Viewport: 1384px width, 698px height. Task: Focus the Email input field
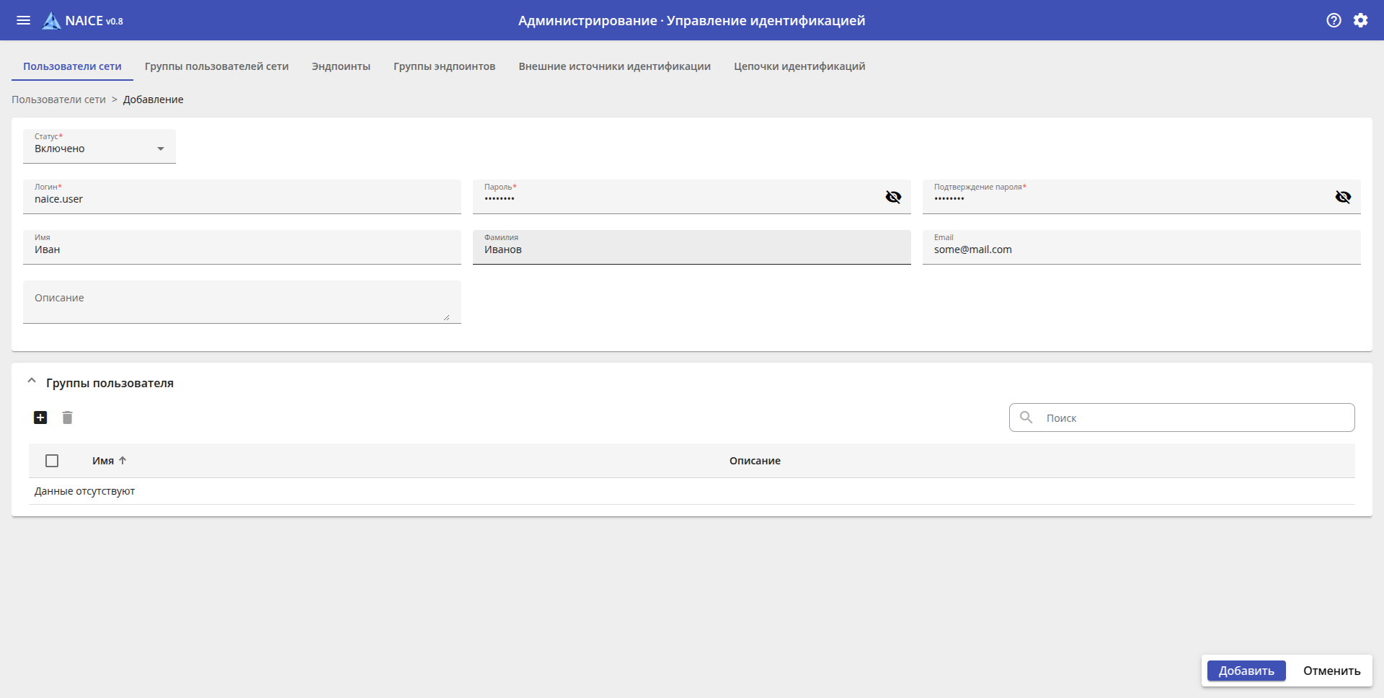tap(1141, 250)
